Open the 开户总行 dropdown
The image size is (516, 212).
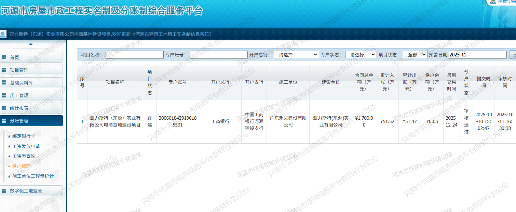pyautogui.click(x=296, y=55)
